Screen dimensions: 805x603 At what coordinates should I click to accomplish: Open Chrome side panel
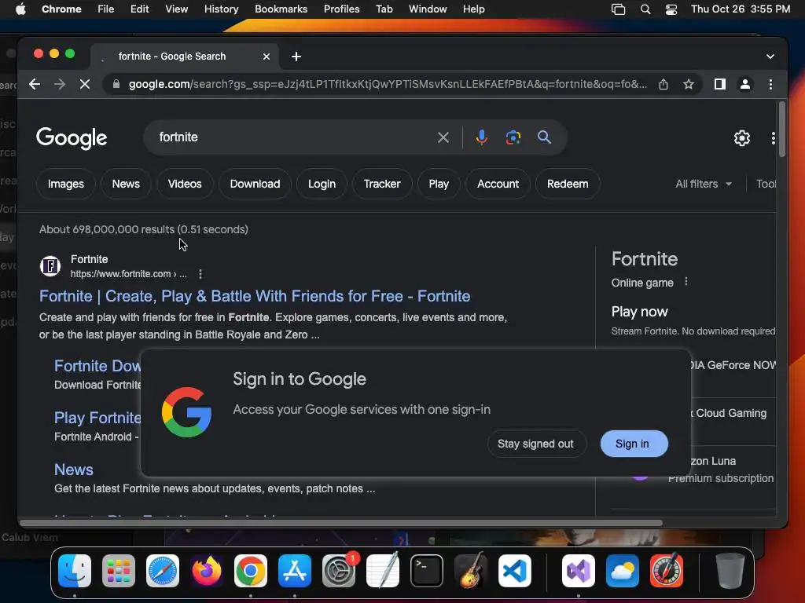(720, 84)
